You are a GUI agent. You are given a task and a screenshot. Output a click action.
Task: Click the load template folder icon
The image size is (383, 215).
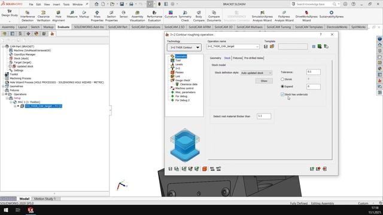point(272,47)
